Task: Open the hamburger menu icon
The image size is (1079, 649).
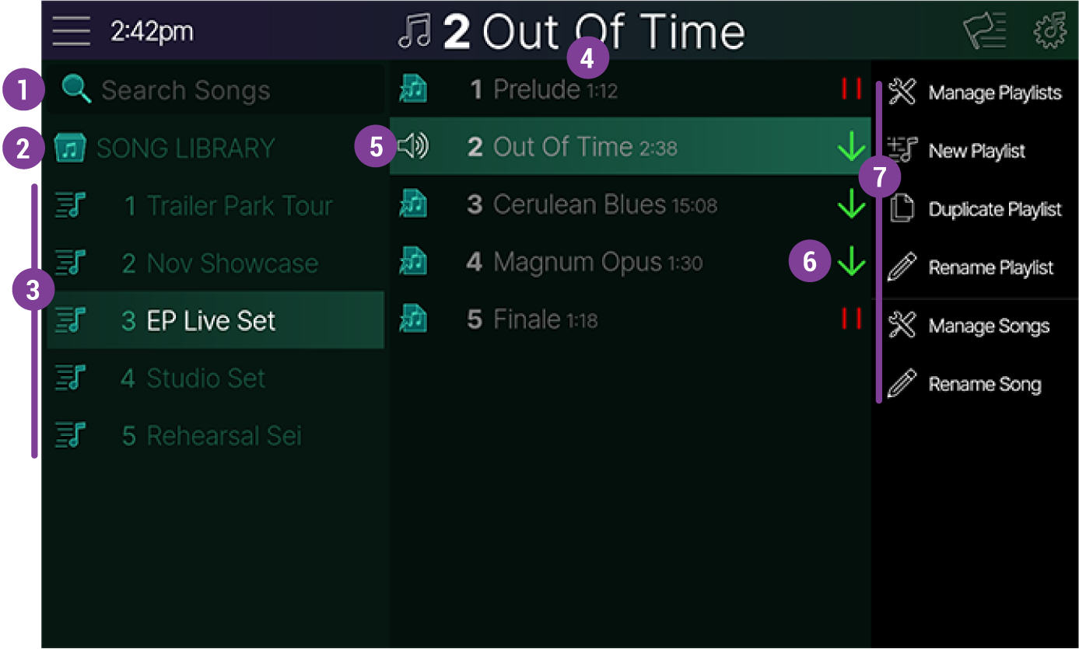Action: [x=72, y=31]
